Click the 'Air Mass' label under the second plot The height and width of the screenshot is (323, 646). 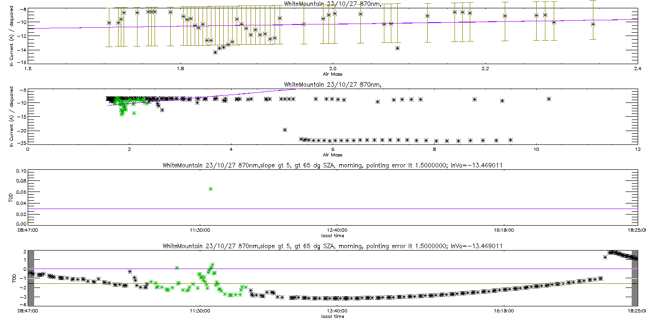332,155
